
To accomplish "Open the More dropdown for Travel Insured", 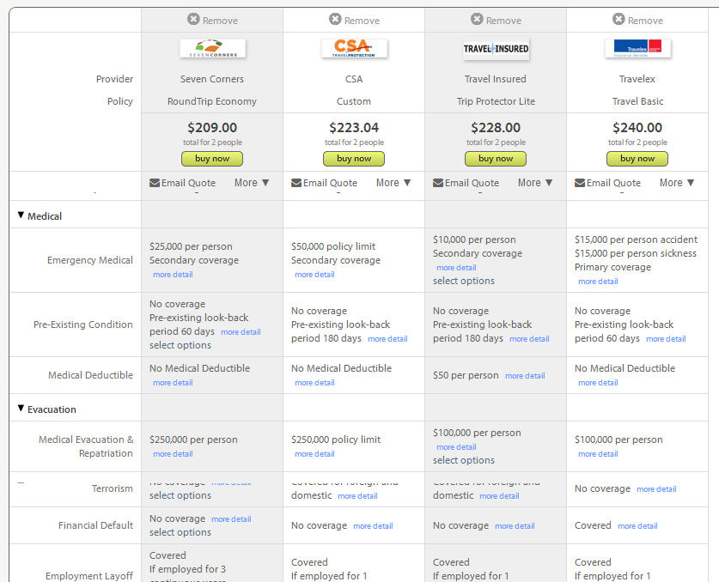I will pos(535,183).
